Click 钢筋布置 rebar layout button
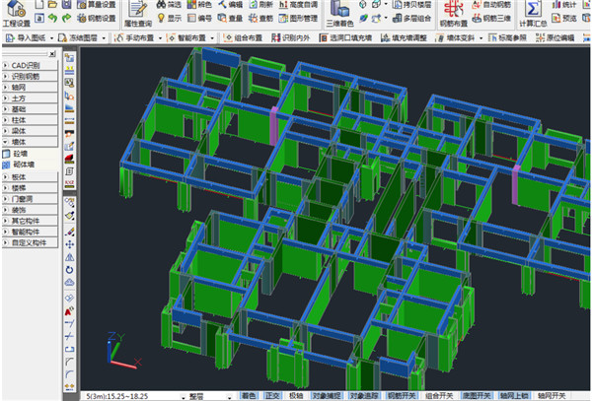Viewport: 592px width, 401px height. (x=453, y=14)
